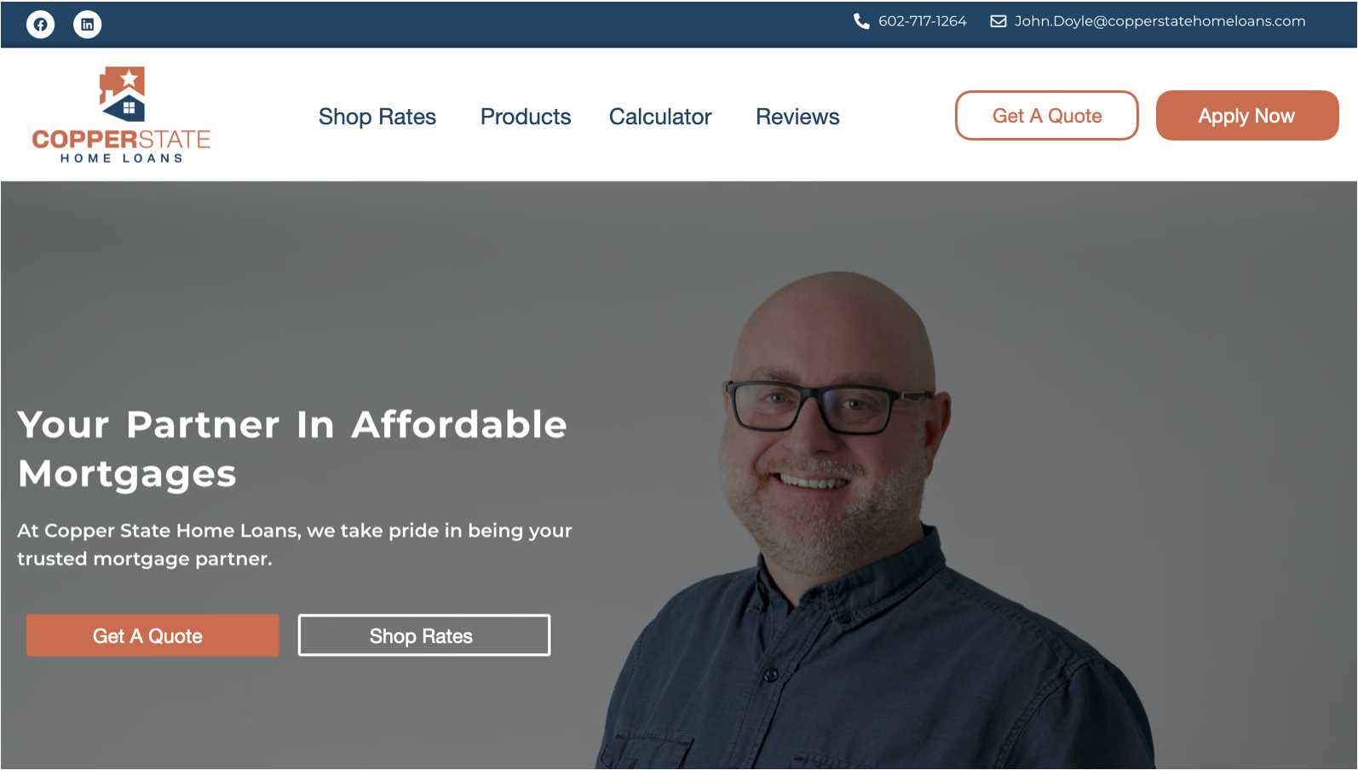Viewport: 1358px width, 770px height.
Task: Open the Facebook social icon
Action: pos(40,24)
